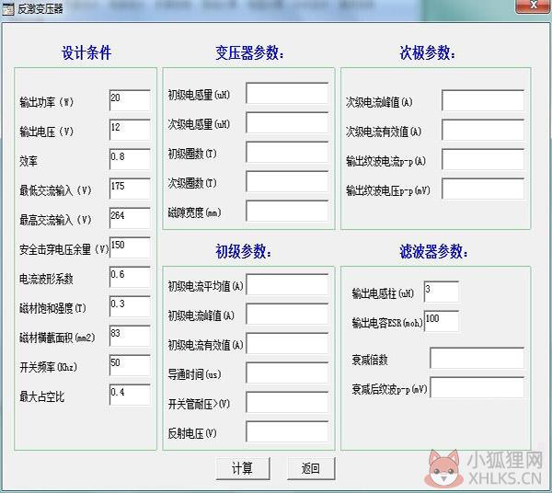The height and width of the screenshot is (493, 552).
Task: Click the 返回 button
Action: click(311, 468)
